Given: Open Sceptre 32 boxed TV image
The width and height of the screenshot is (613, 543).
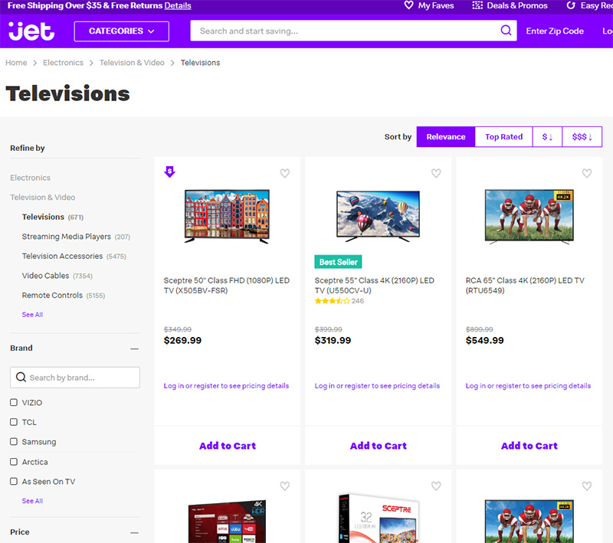Looking at the screenshot, I should coord(378,518).
